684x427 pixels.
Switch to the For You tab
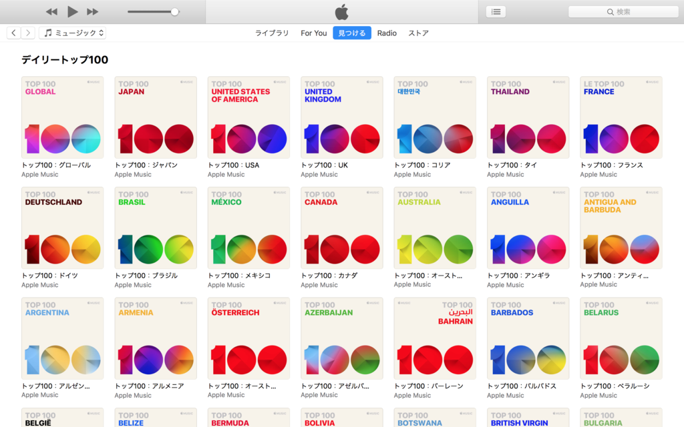(314, 33)
